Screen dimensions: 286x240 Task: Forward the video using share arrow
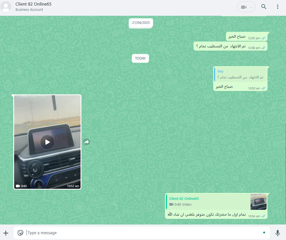click(x=86, y=142)
